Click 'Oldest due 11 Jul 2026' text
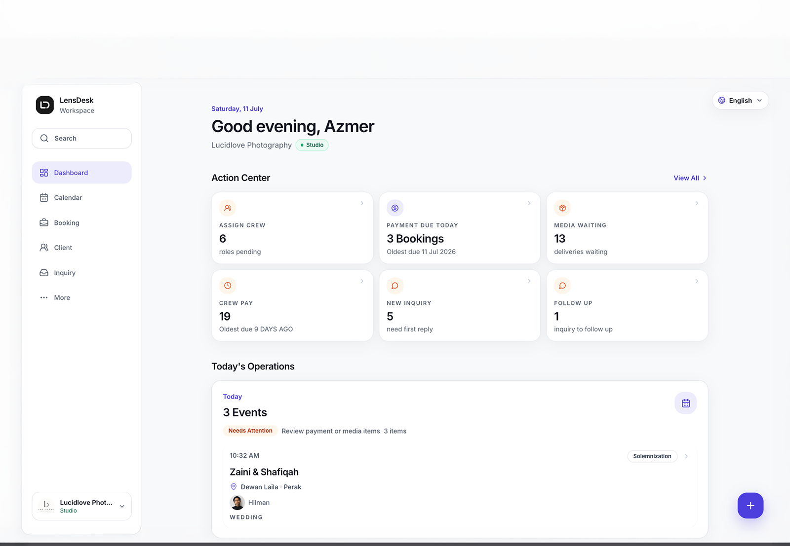This screenshot has width=790, height=546. 421,252
